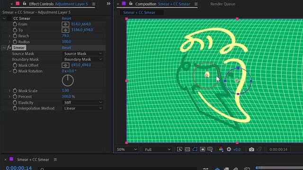Close the Composition panel tab
Screen dimensions: 303x170
click(118, 4)
